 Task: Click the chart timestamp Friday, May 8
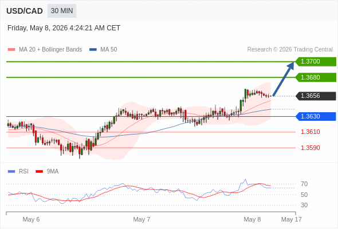click(64, 28)
